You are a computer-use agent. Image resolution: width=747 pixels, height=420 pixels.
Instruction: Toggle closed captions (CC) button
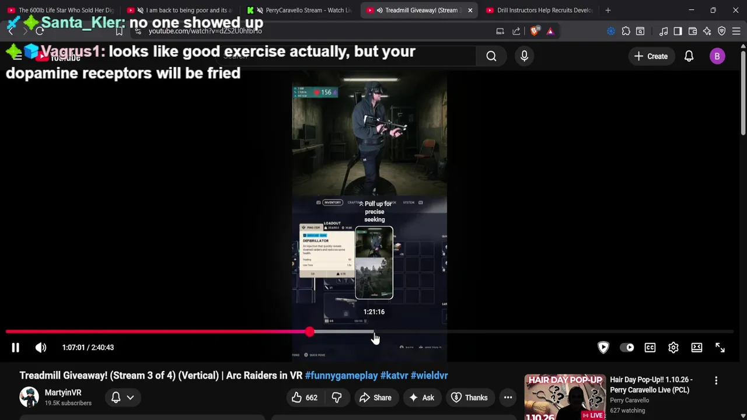pos(650,348)
